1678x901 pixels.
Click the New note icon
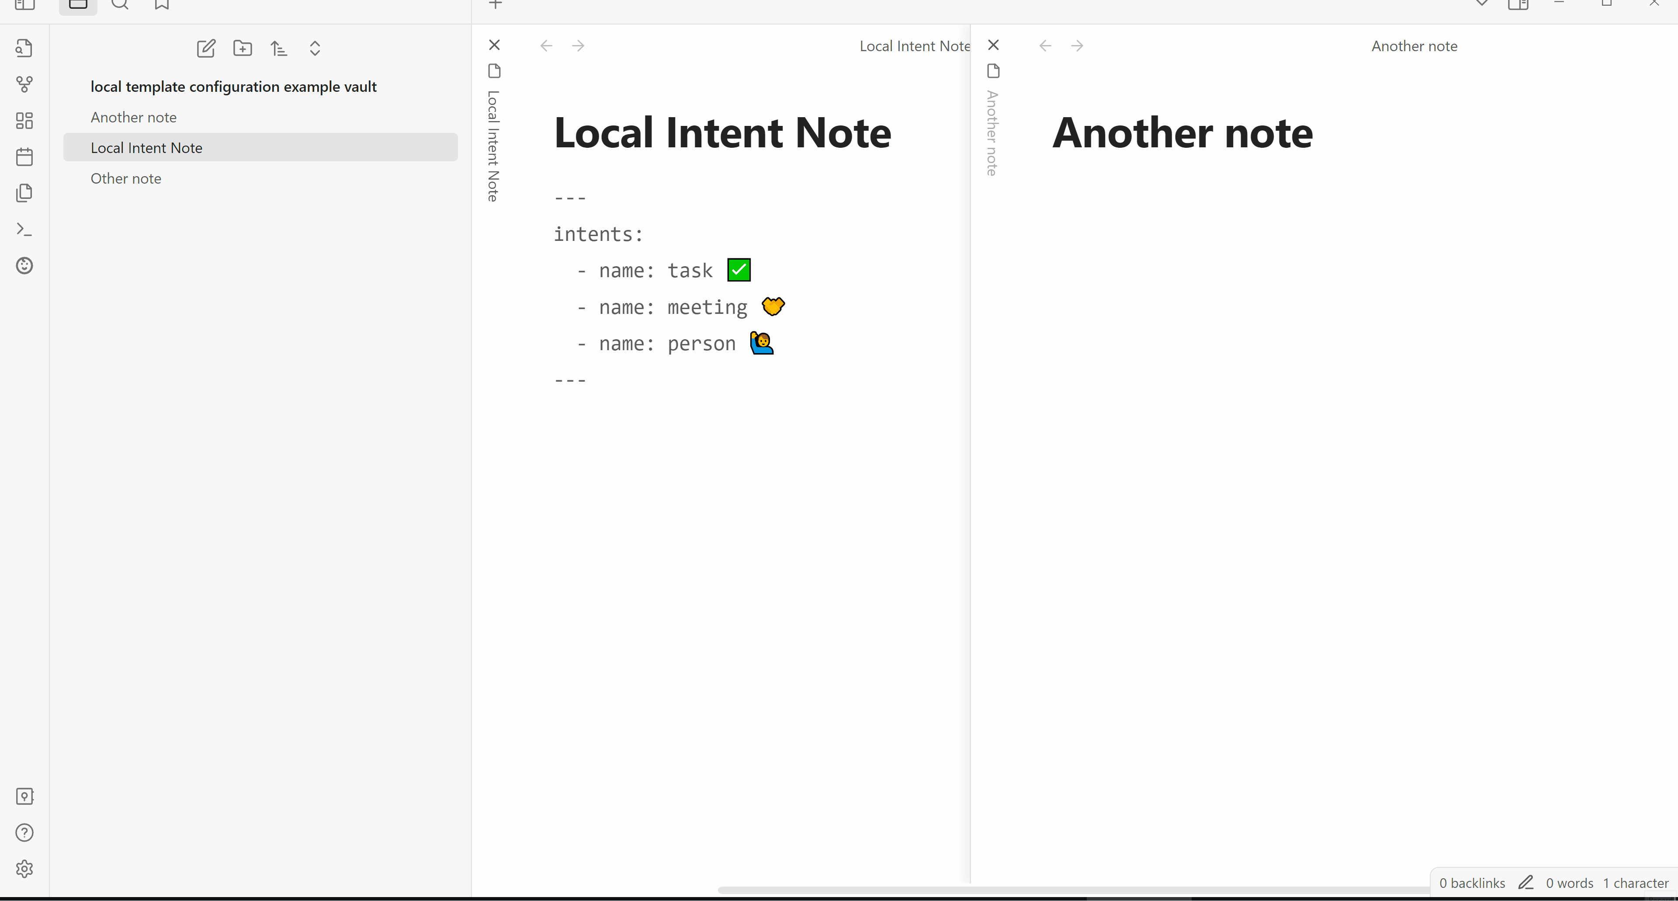click(206, 48)
